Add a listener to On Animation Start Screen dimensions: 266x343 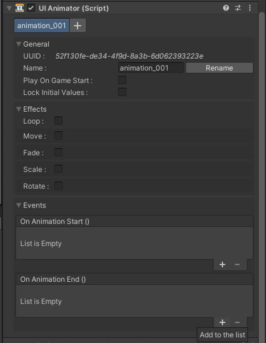(222, 264)
